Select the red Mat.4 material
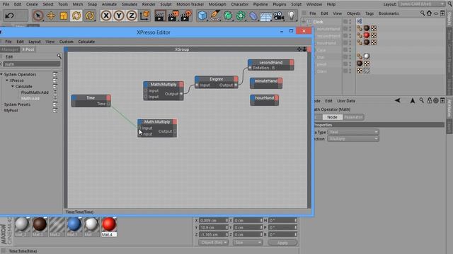The image size is (453, 254). click(109, 226)
